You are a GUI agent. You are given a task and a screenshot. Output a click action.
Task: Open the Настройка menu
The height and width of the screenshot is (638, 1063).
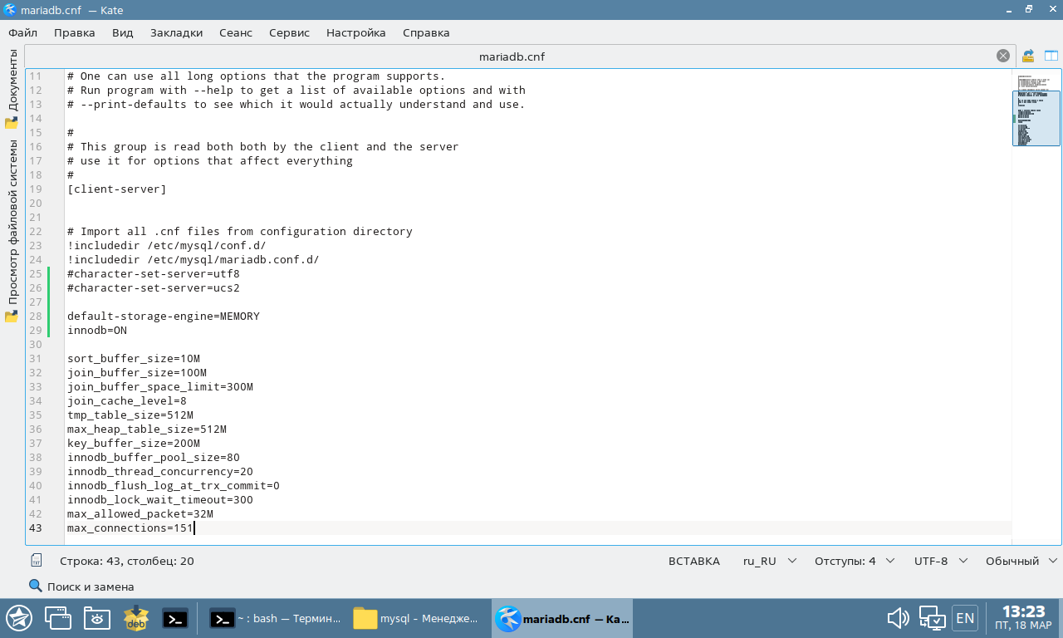click(x=356, y=32)
